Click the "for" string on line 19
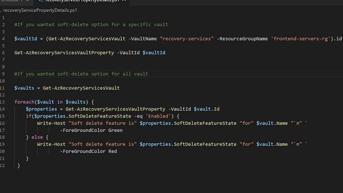Image resolution: width=343 pixels, height=193 pixels. pos(247,144)
